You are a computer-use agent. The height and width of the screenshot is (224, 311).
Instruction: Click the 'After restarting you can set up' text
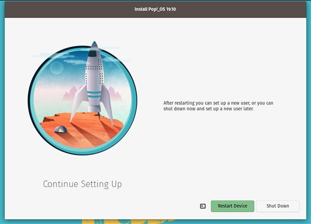coord(219,106)
